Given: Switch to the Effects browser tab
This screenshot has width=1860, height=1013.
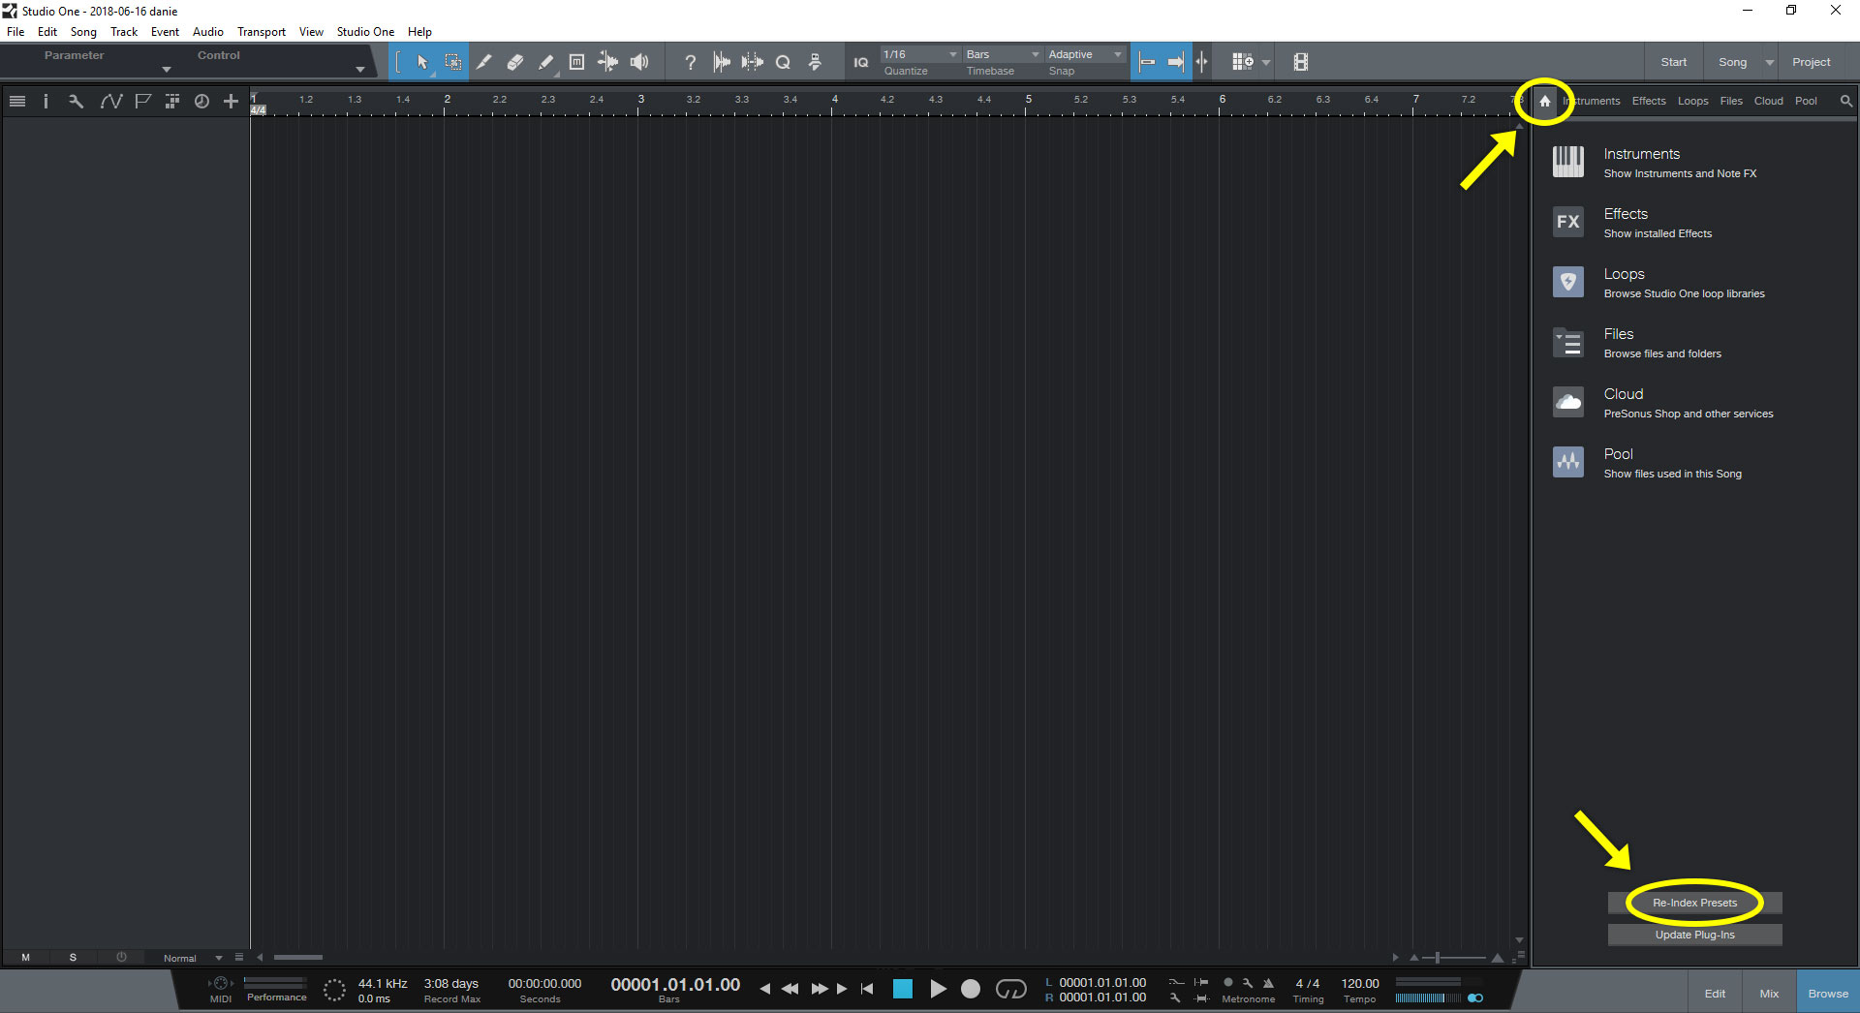Looking at the screenshot, I should point(1649,101).
